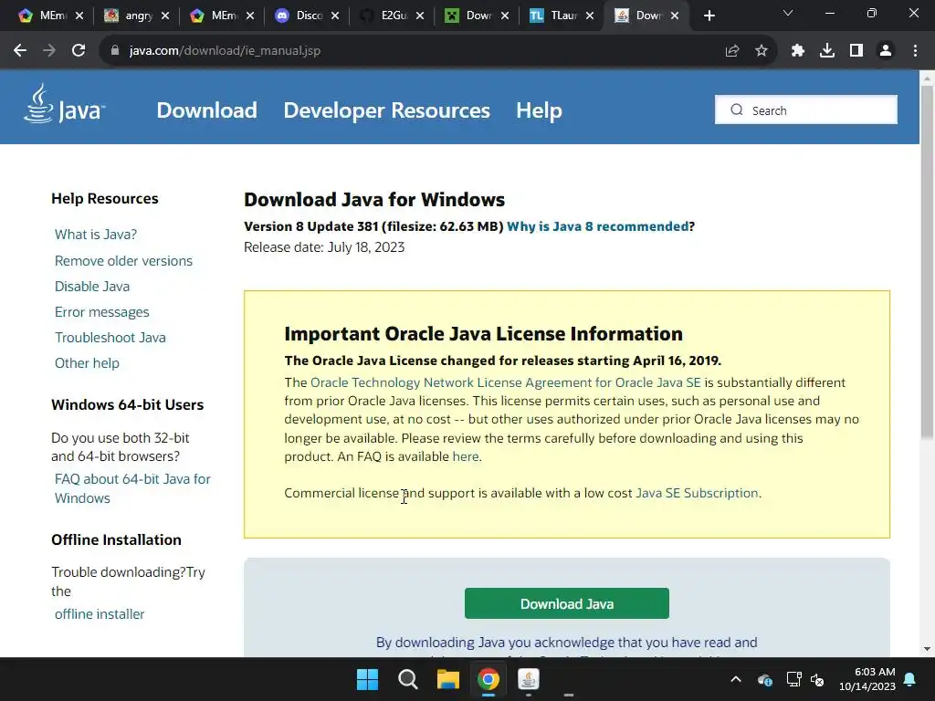Toggle Chrome side panel icon

856,51
